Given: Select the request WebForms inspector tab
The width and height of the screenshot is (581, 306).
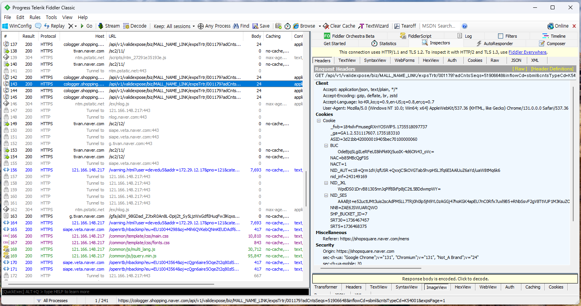Looking at the screenshot, I should pos(404,60).
